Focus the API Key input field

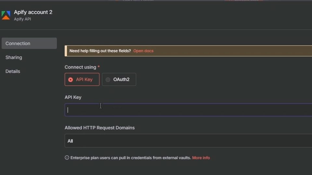[188, 110]
